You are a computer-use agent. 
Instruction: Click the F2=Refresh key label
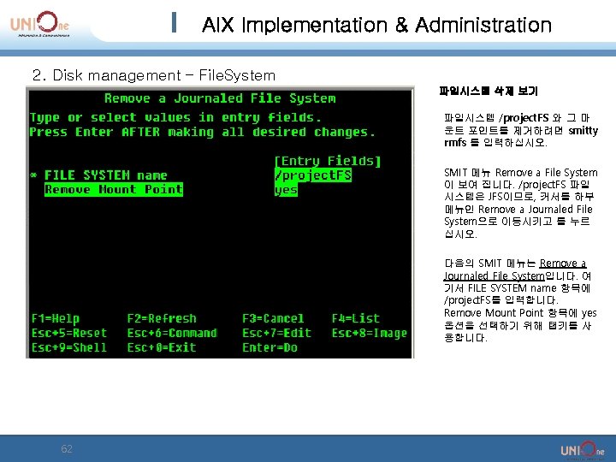coord(162,318)
